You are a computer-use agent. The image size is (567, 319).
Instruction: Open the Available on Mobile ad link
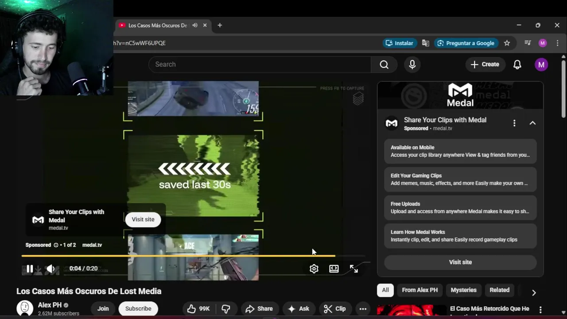(460, 152)
